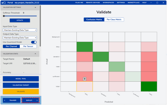Open the Marketplace menu
Screen dimensions: 167x105
[x=133, y=3]
